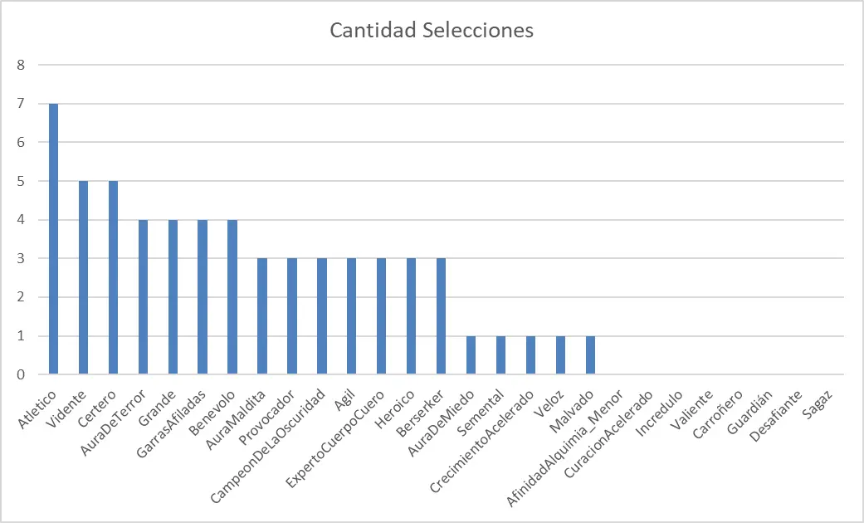Select the short Malvado bar

(590, 355)
